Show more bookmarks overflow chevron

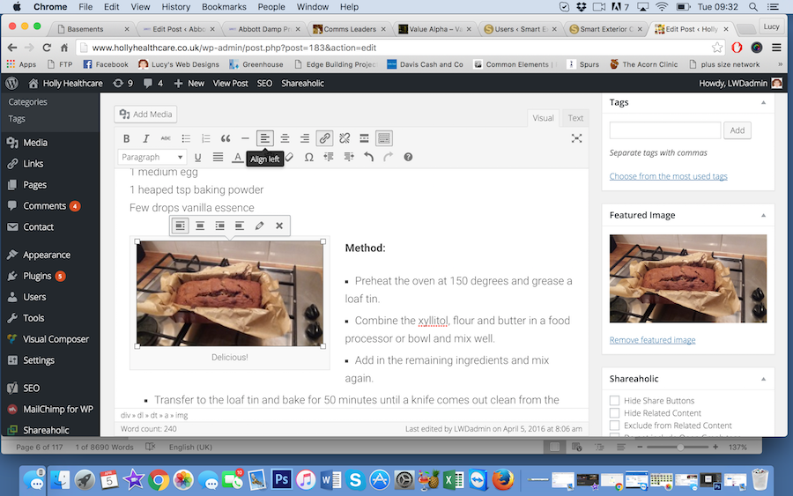[780, 64]
